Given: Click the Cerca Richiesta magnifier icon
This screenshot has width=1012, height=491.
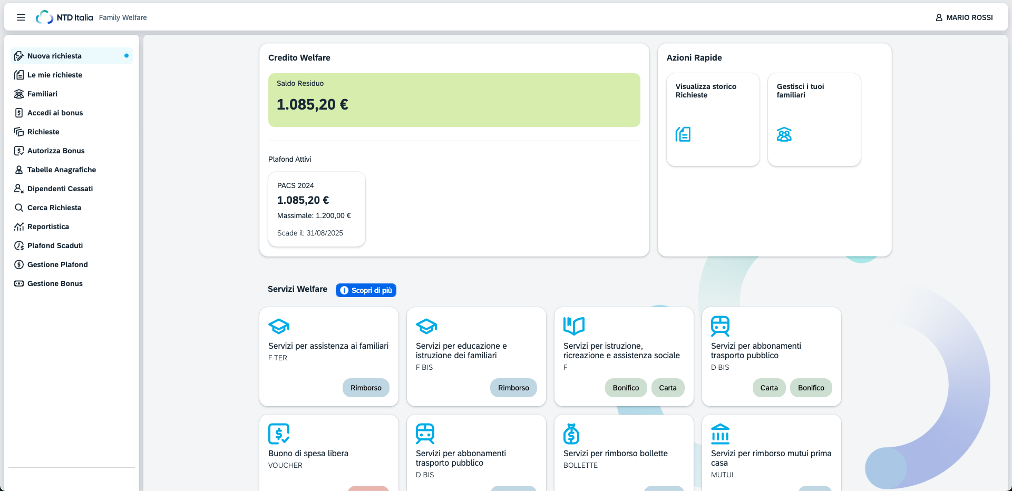Looking at the screenshot, I should click(x=19, y=208).
